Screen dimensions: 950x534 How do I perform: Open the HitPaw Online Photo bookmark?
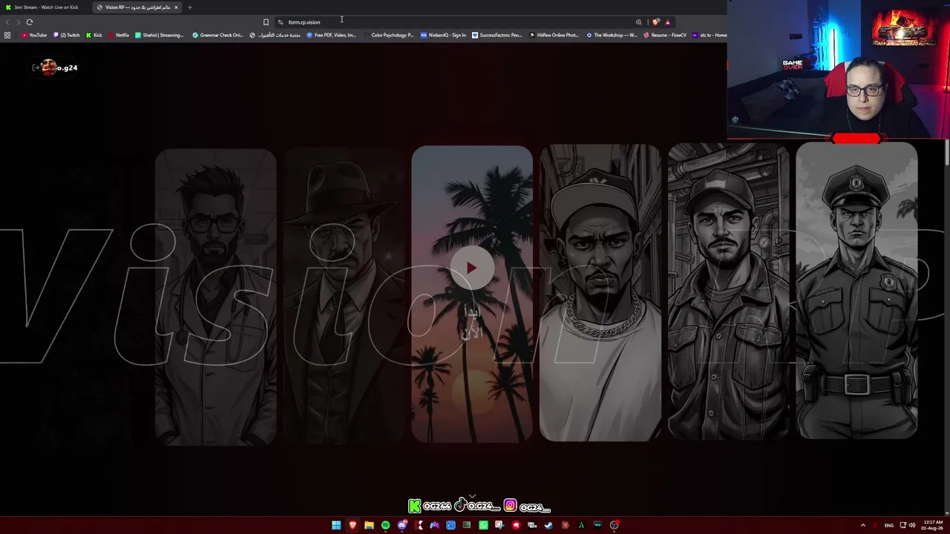[554, 35]
